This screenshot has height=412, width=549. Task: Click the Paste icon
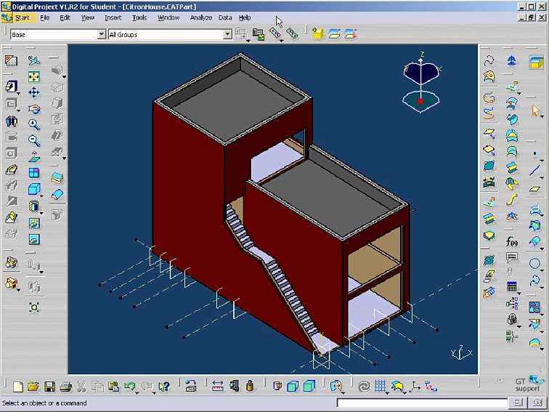coord(113,387)
